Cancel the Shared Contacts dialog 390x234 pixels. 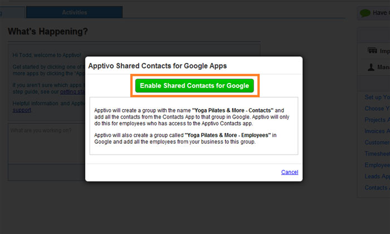coord(289,172)
